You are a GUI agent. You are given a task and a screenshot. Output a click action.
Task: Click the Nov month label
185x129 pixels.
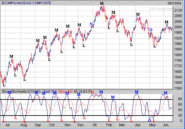coord(68,125)
